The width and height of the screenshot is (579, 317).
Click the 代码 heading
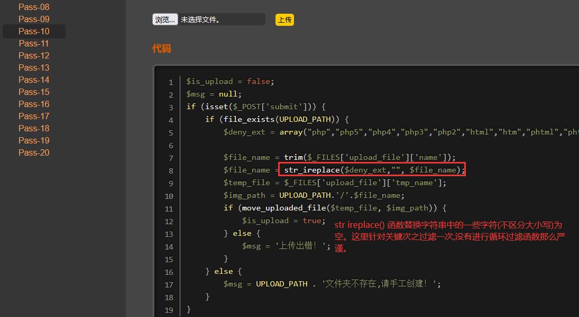162,49
